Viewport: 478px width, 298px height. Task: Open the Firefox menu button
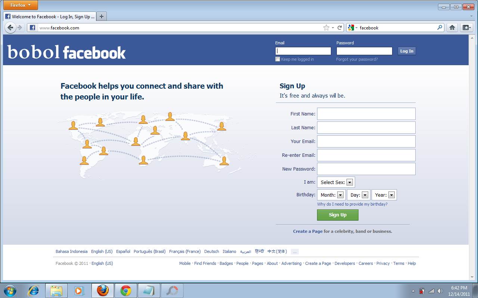coord(21,5)
